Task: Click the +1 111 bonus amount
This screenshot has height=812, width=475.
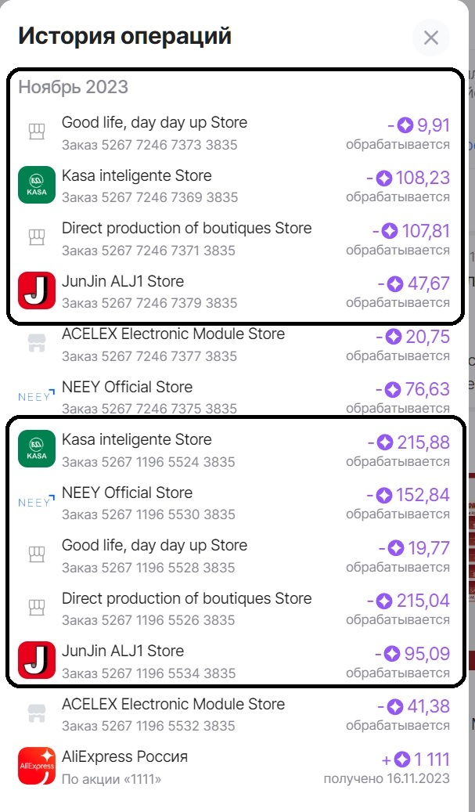Action: click(416, 759)
